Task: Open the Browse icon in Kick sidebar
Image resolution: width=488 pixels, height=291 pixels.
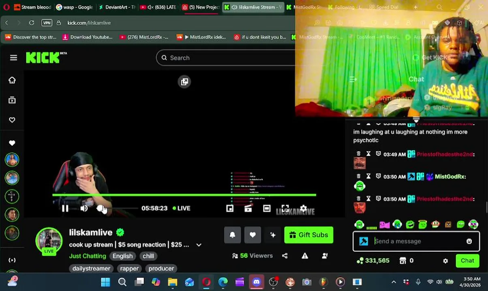Action: click(12, 100)
